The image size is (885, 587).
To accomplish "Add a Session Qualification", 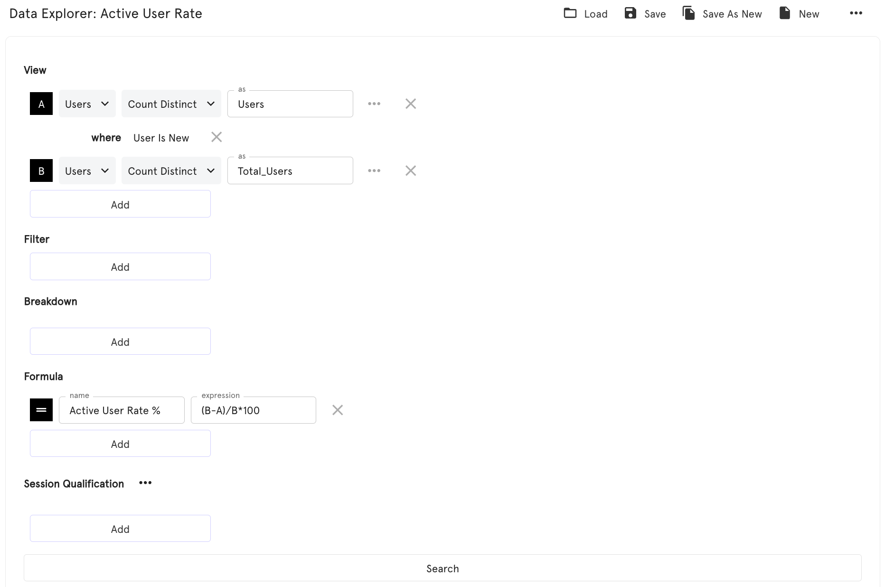I will (x=120, y=529).
